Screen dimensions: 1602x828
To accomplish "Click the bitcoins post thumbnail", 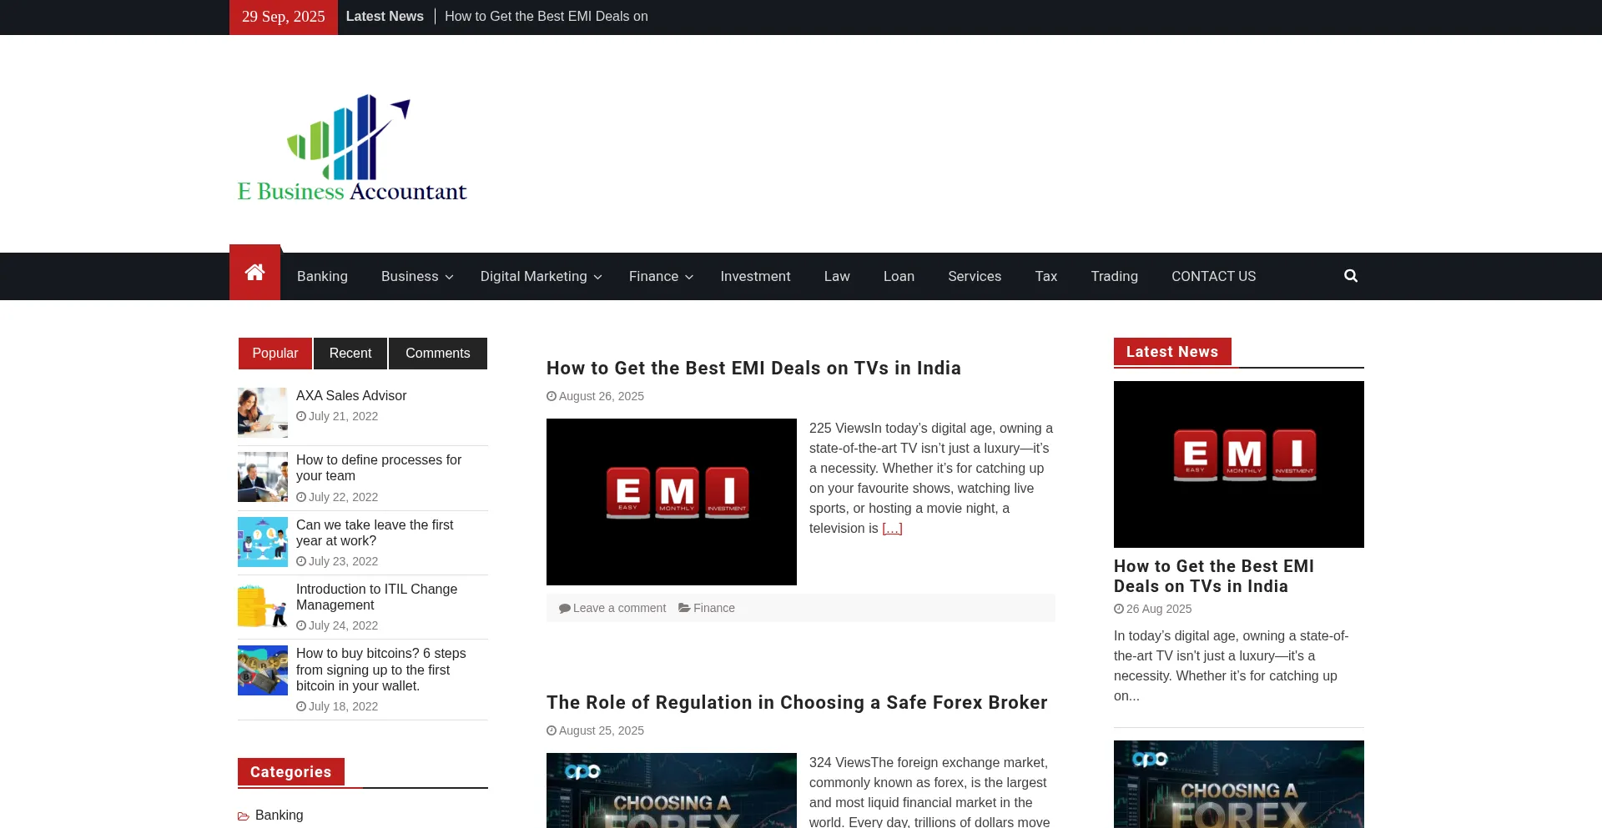I will pyautogui.click(x=263, y=670).
